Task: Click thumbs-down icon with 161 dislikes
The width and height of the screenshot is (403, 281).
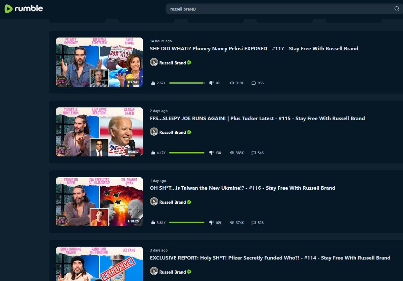Action: [x=211, y=83]
